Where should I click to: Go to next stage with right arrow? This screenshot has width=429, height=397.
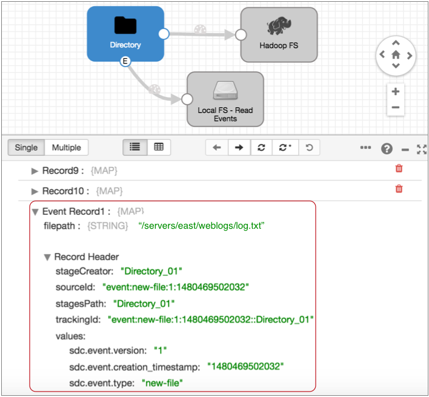point(239,148)
